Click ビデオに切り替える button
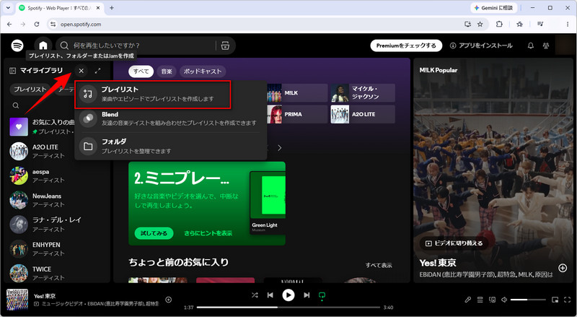Image resolution: width=577 pixels, height=317 pixels. pos(454,243)
